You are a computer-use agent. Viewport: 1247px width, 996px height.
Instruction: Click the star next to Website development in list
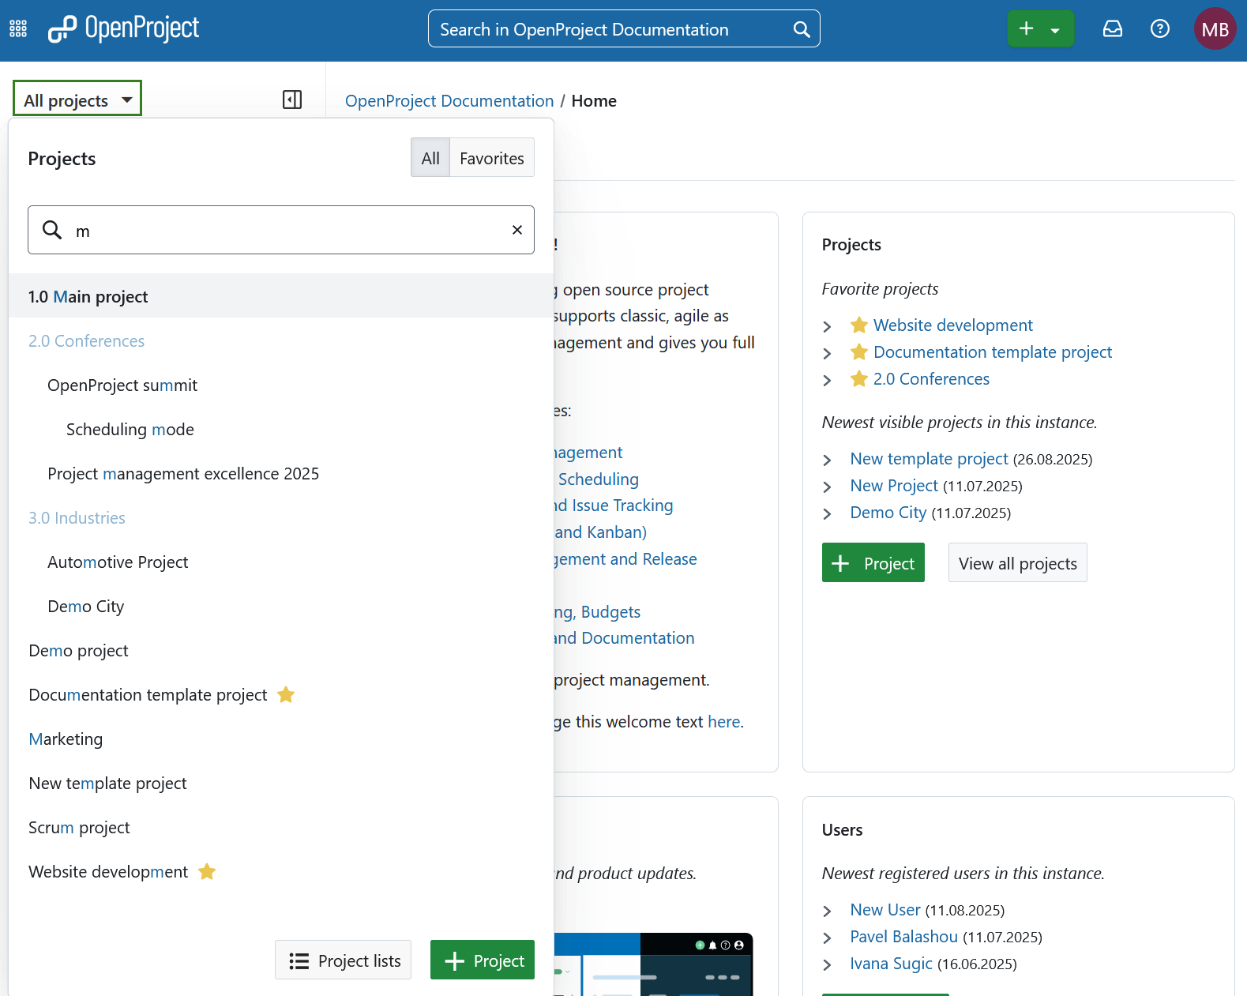[207, 871]
